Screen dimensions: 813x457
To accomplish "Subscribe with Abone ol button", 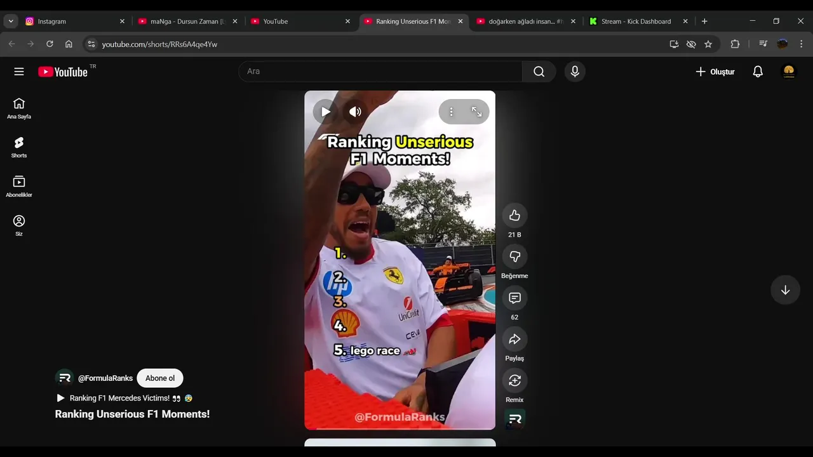I will (160, 378).
